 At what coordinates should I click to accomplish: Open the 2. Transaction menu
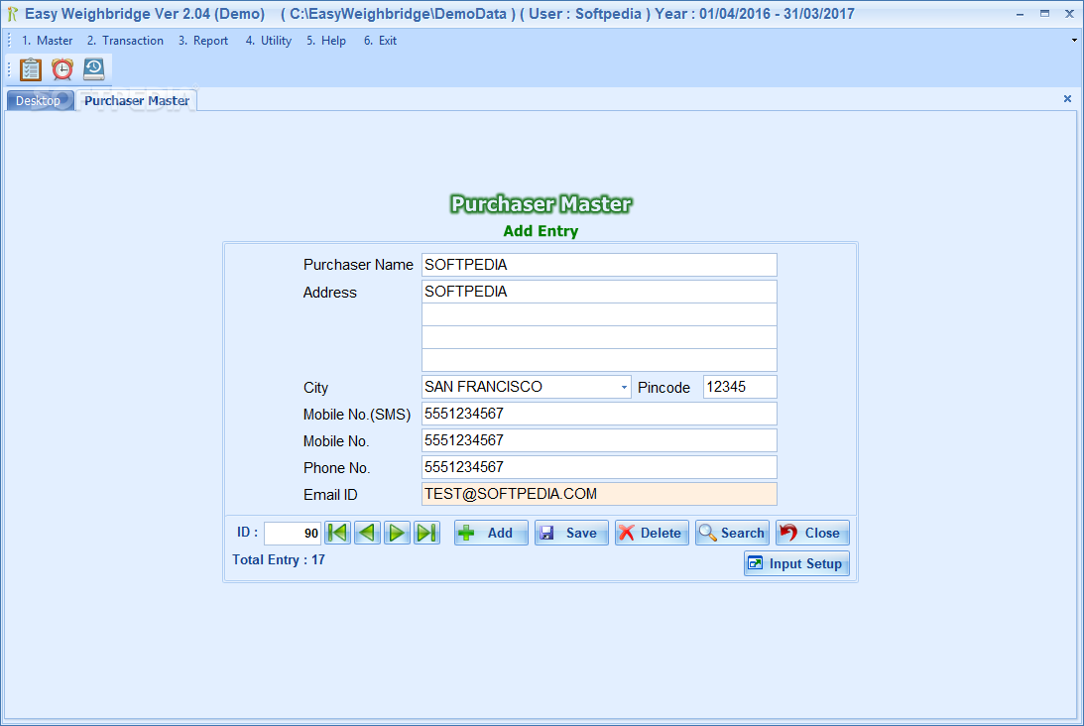click(125, 41)
